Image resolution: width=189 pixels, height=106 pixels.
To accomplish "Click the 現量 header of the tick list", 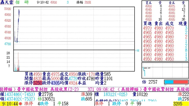I will click(x=183, y=24).
